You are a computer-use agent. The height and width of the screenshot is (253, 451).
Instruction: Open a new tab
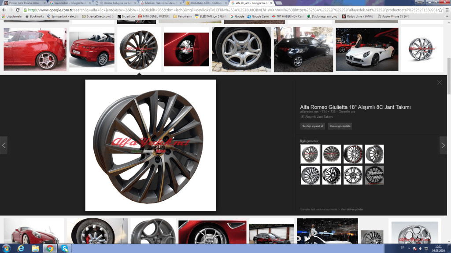[x=279, y=3]
